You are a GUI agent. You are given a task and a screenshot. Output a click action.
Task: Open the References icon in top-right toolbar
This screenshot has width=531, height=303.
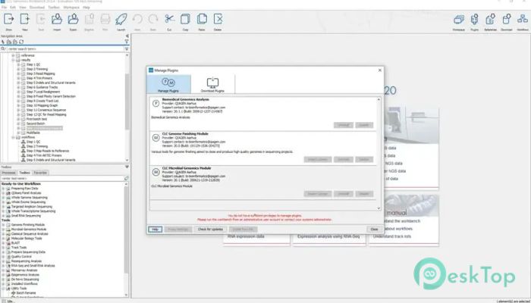pyautogui.click(x=490, y=19)
